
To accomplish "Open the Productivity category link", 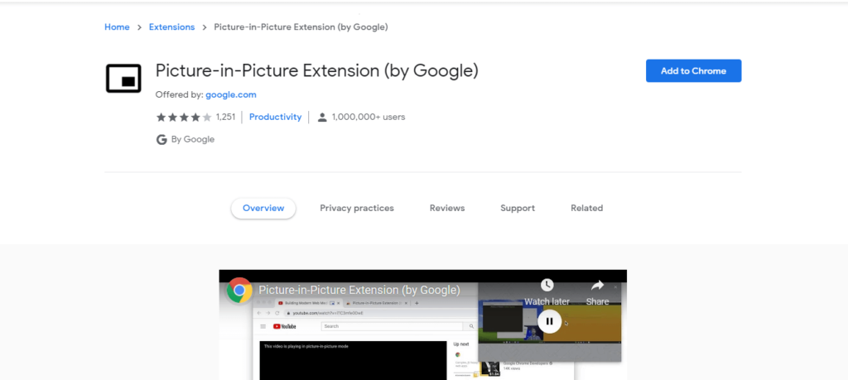I will point(275,117).
